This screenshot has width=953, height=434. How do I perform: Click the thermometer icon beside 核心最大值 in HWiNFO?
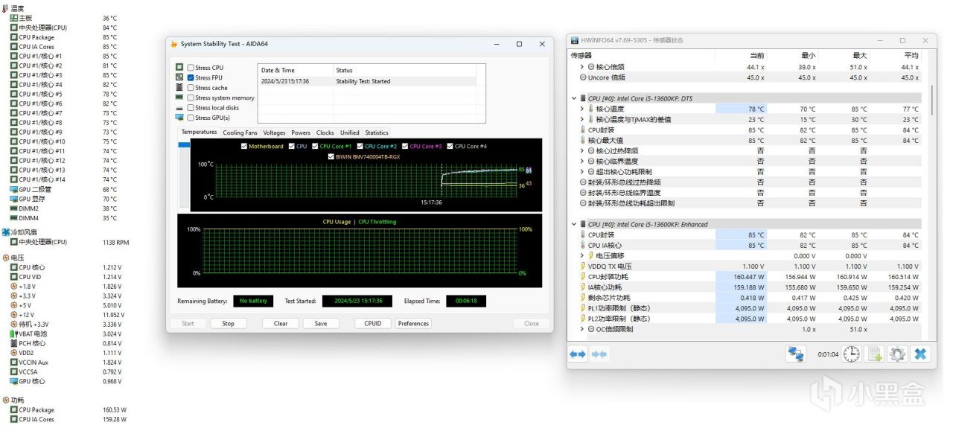(583, 140)
